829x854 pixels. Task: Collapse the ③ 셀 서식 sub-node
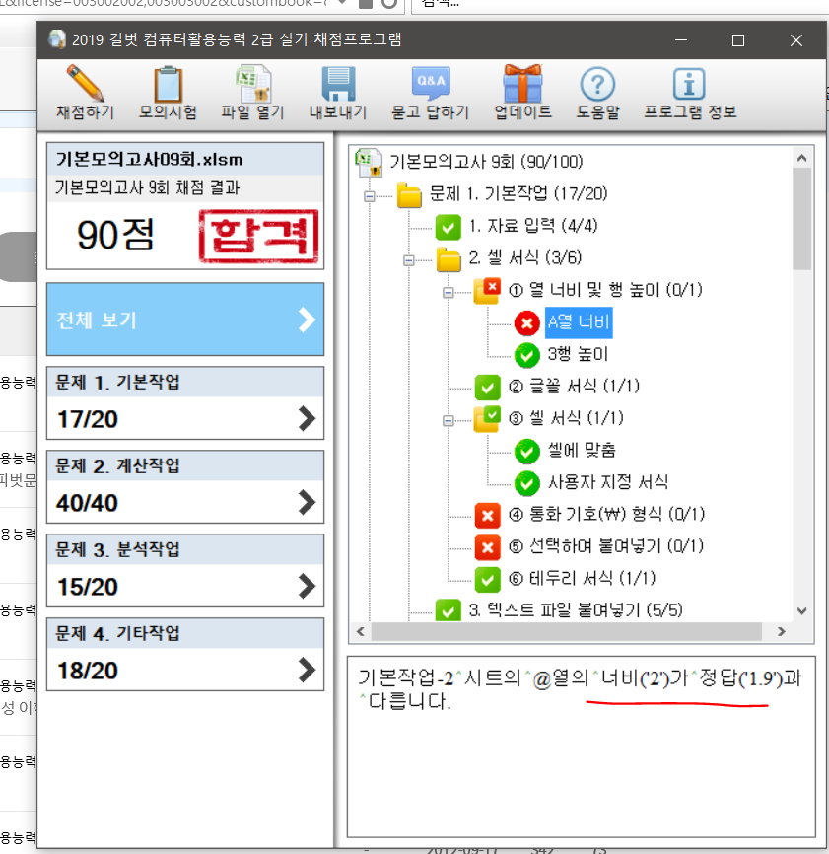pos(449,420)
